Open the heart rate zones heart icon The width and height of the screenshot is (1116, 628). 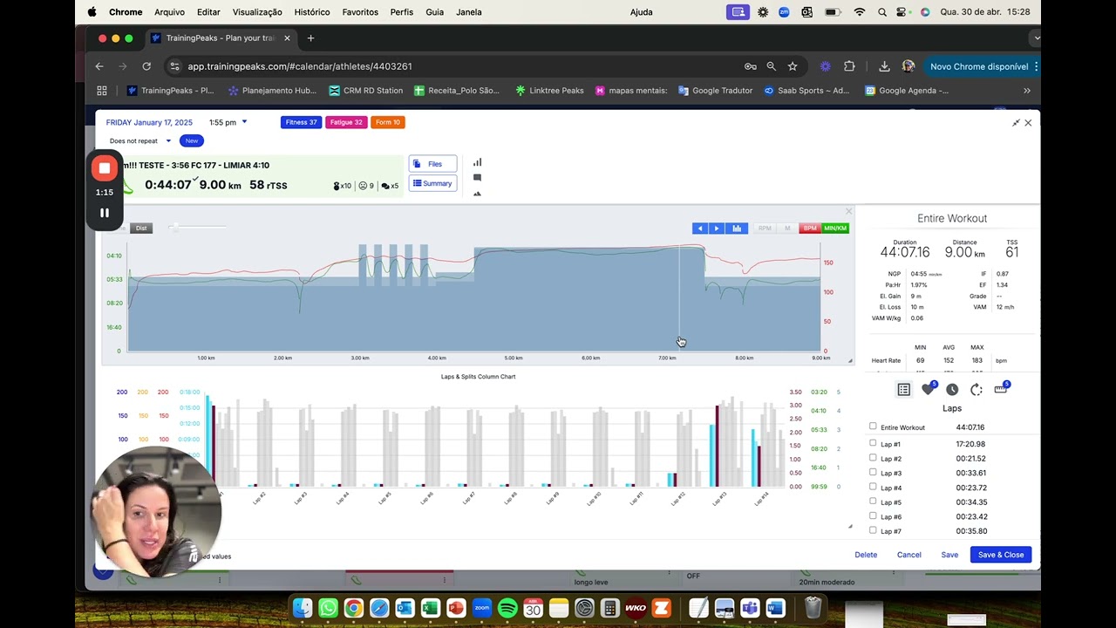[928, 389]
